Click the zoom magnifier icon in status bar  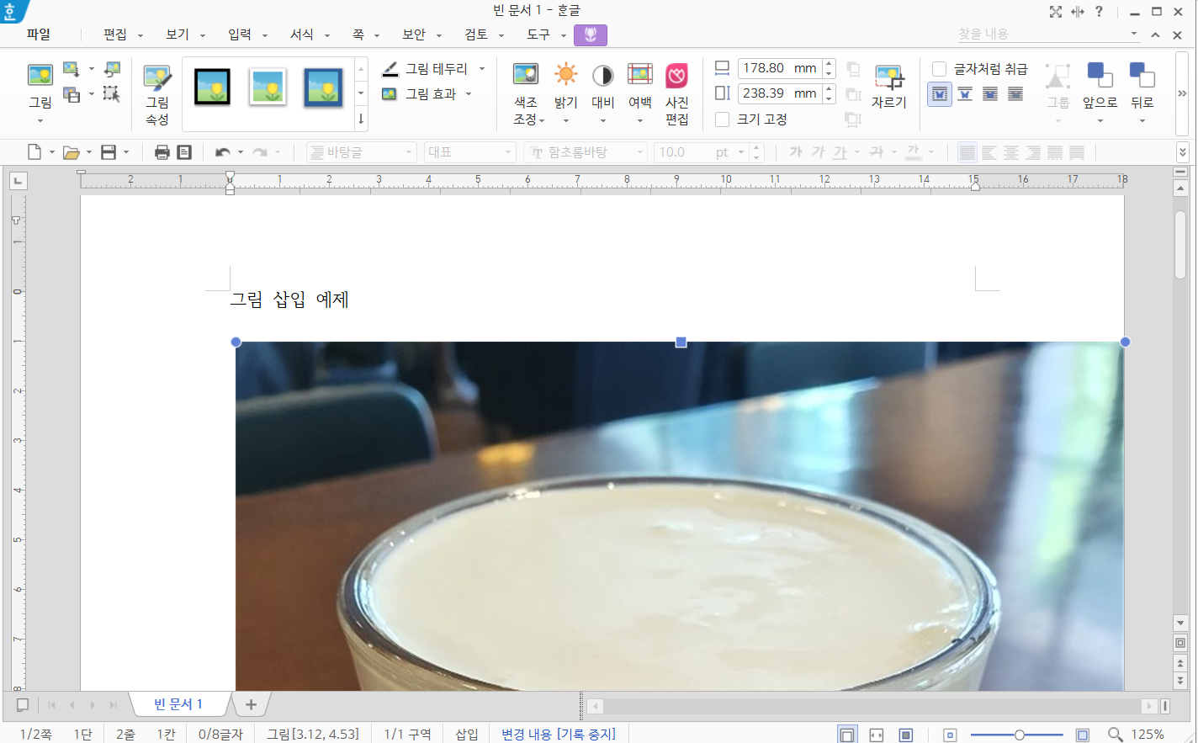1116,735
